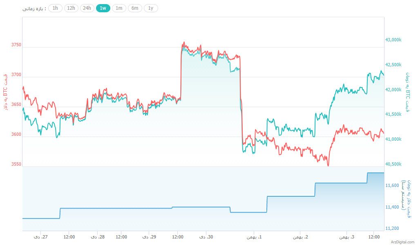
Task: Click the 3550 dollar axis label
Action: 16,164
